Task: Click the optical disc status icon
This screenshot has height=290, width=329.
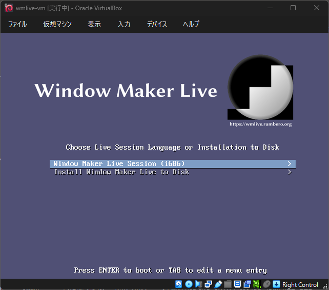Action: click(x=189, y=284)
